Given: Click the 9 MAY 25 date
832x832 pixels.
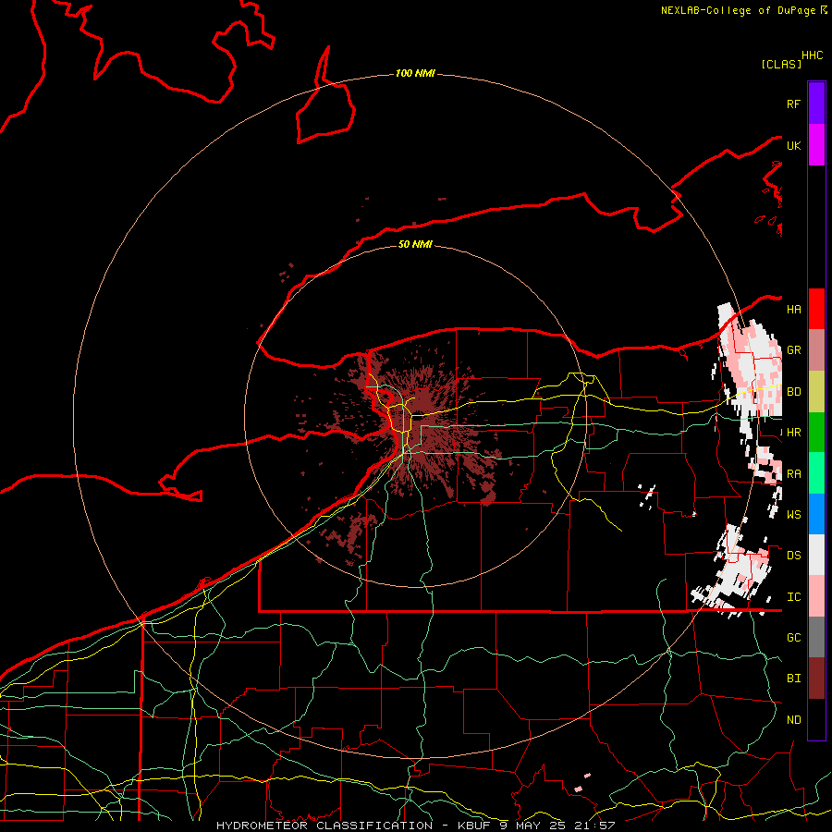Looking at the screenshot, I should click(534, 826).
